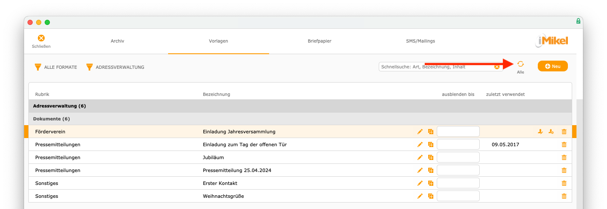Click the user edit icon on Förderverein row
The image size is (607, 209).
540,132
